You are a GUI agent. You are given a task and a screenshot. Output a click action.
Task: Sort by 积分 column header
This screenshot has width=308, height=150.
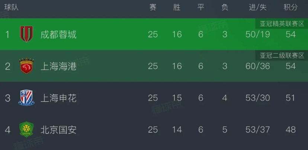(291, 7)
